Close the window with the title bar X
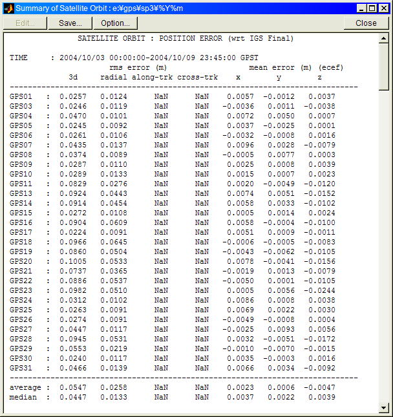Viewport: 393px width, 417px height. (383, 8)
